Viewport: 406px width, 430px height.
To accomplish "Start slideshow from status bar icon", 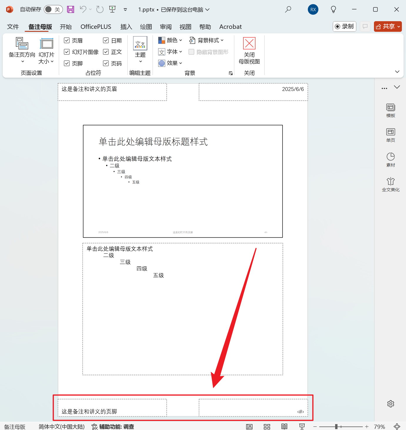I will (302, 427).
